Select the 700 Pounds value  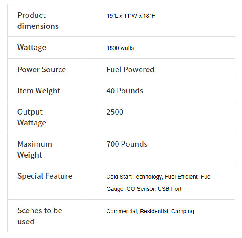pos(127,144)
